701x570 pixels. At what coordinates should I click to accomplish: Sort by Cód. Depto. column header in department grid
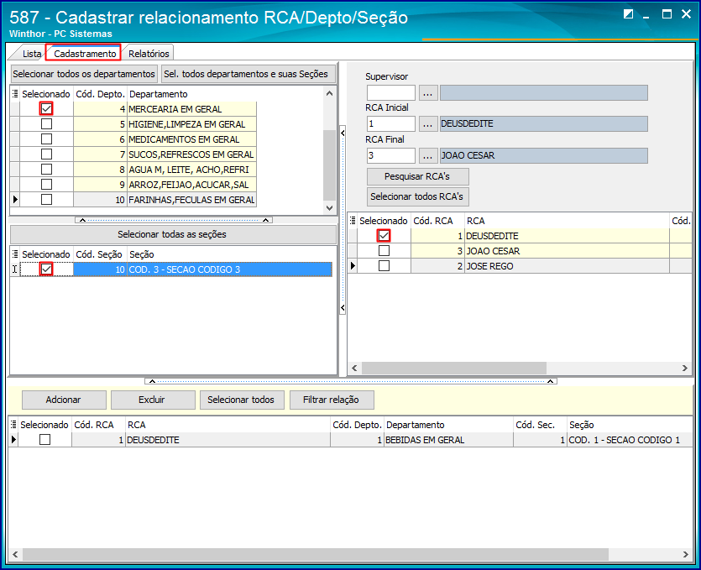pyautogui.click(x=100, y=94)
